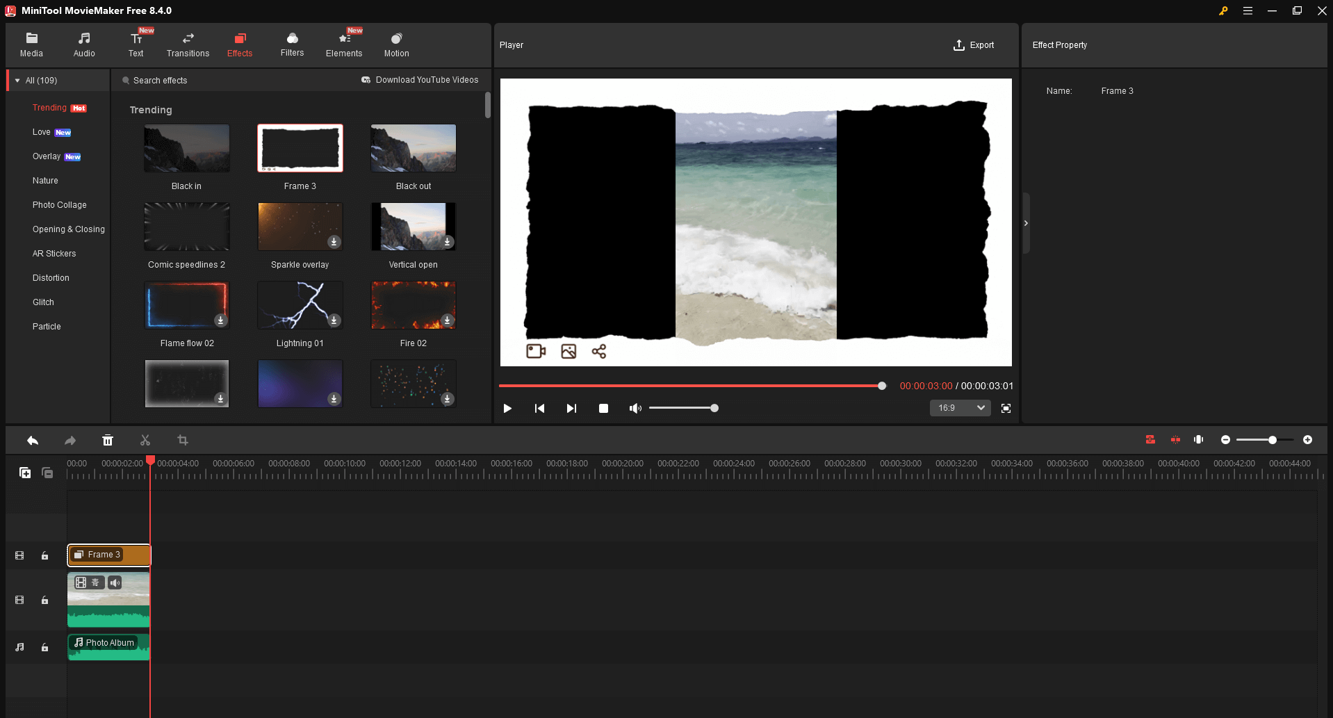Select the Photo Collage category
Screen dimensions: 1333x718
(59, 204)
